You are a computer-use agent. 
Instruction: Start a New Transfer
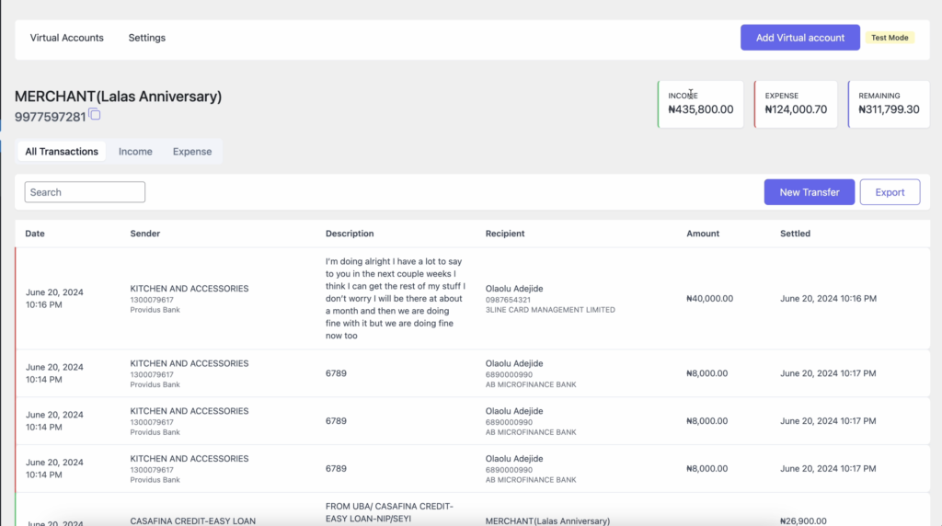(x=809, y=192)
